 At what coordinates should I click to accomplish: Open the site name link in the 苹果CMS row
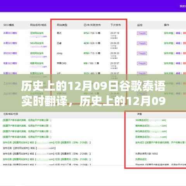coord(37,63)
